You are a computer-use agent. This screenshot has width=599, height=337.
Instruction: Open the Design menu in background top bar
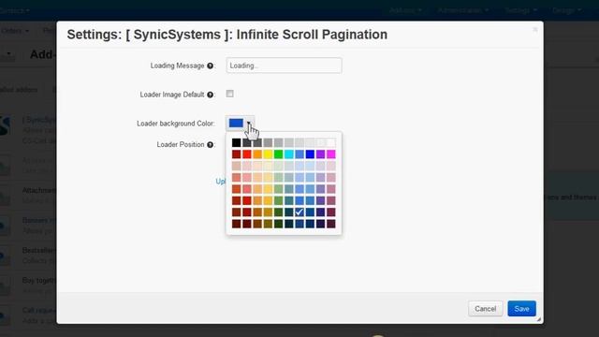pos(566,10)
